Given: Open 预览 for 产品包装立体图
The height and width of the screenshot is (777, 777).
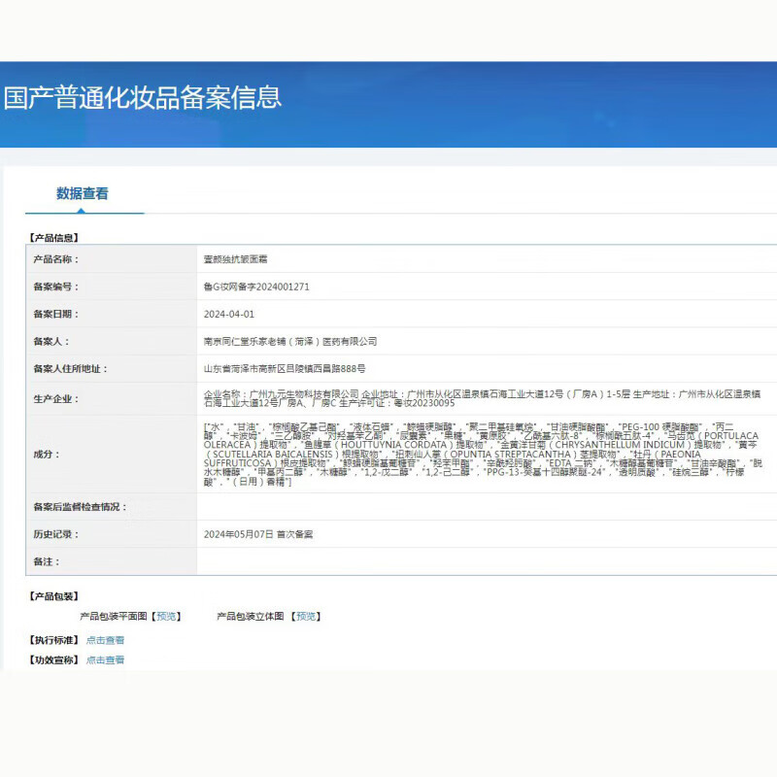Looking at the screenshot, I should 306,616.
